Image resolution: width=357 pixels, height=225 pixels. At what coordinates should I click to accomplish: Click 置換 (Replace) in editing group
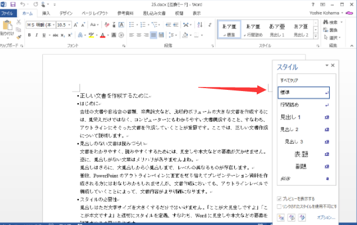(330, 30)
